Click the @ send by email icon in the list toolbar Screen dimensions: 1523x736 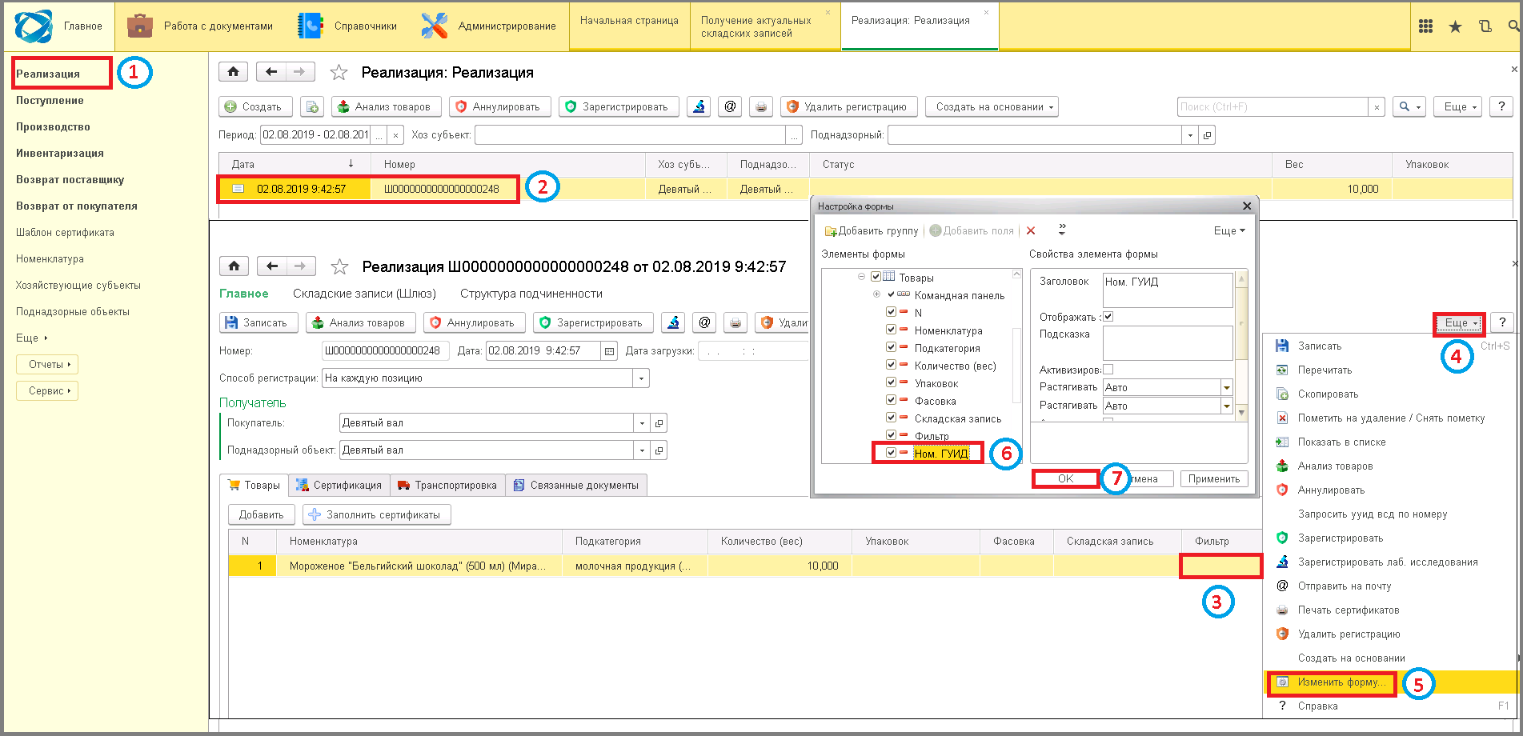click(x=729, y=106)
